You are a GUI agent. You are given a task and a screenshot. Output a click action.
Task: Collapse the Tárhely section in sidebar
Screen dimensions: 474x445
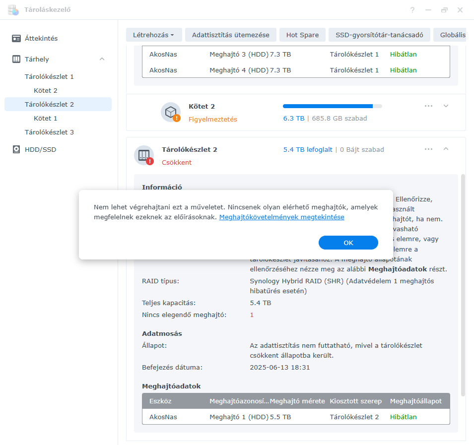coord(102,59)
